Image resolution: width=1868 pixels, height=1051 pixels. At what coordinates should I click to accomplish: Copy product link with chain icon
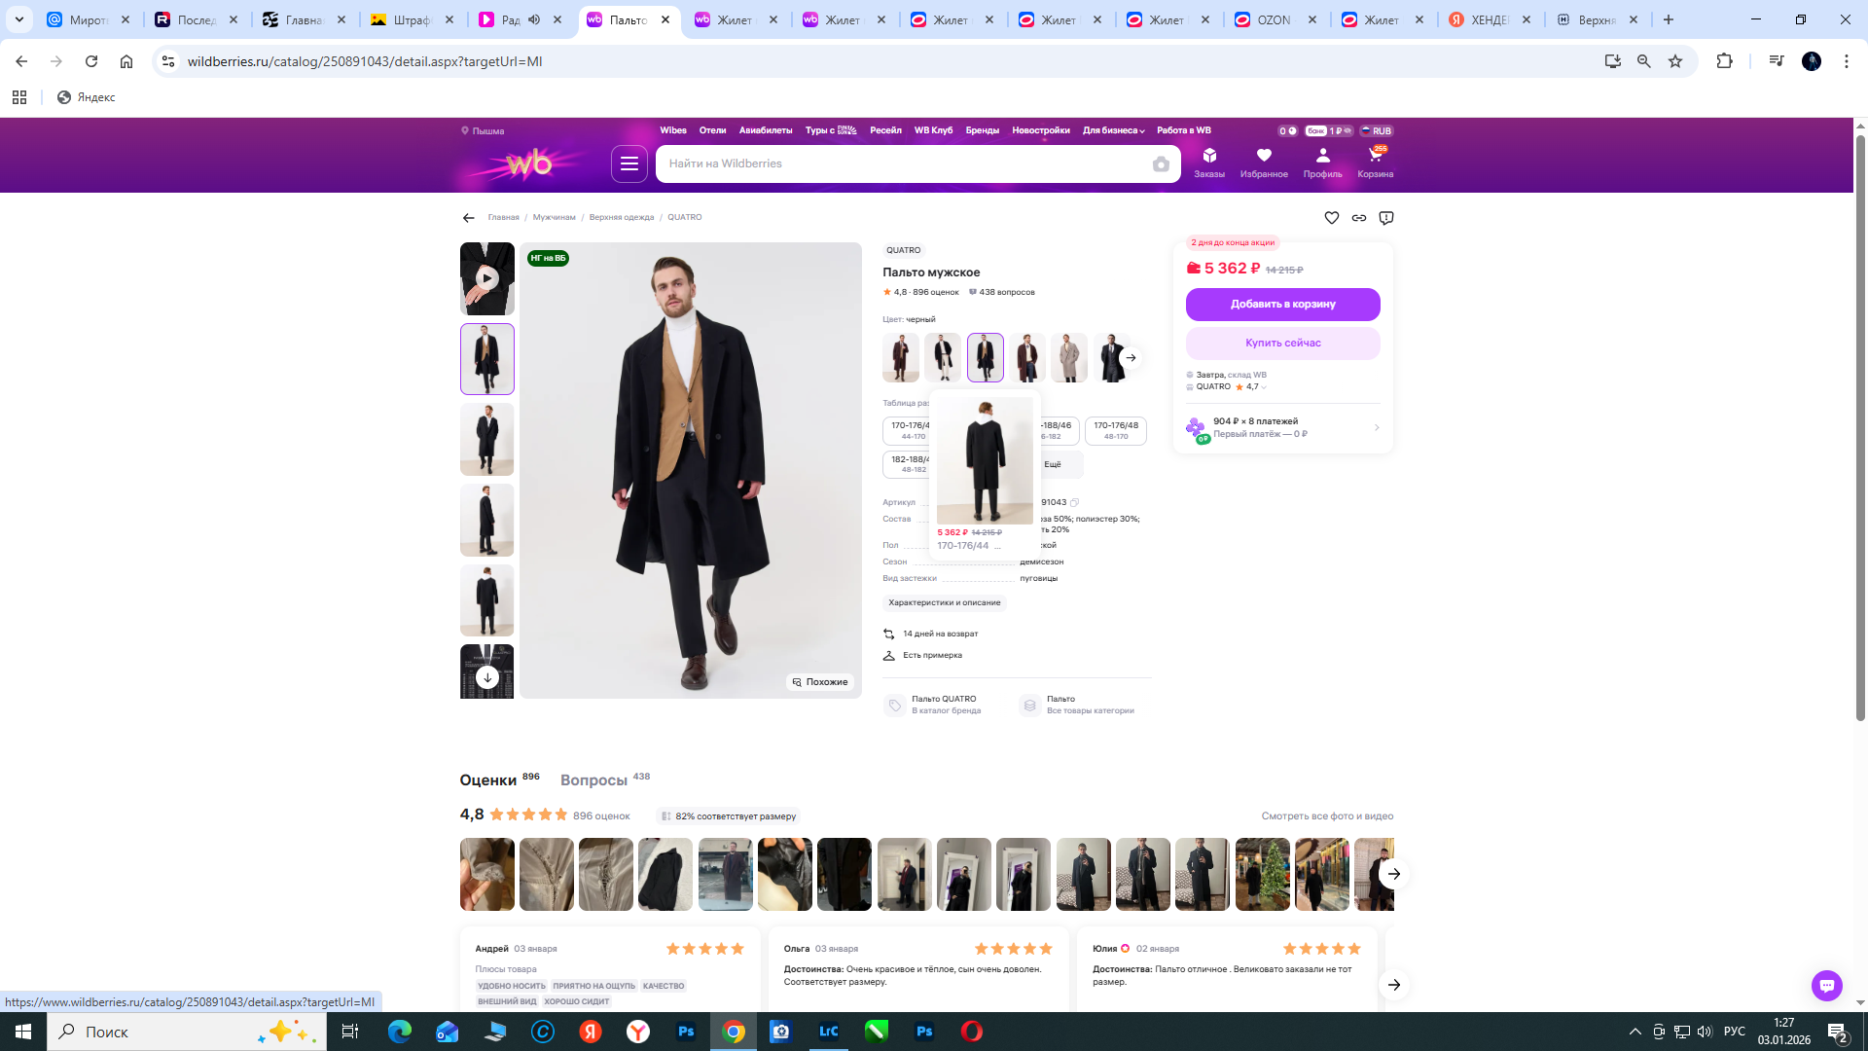pyautogui.click(x=1359, y=218)
